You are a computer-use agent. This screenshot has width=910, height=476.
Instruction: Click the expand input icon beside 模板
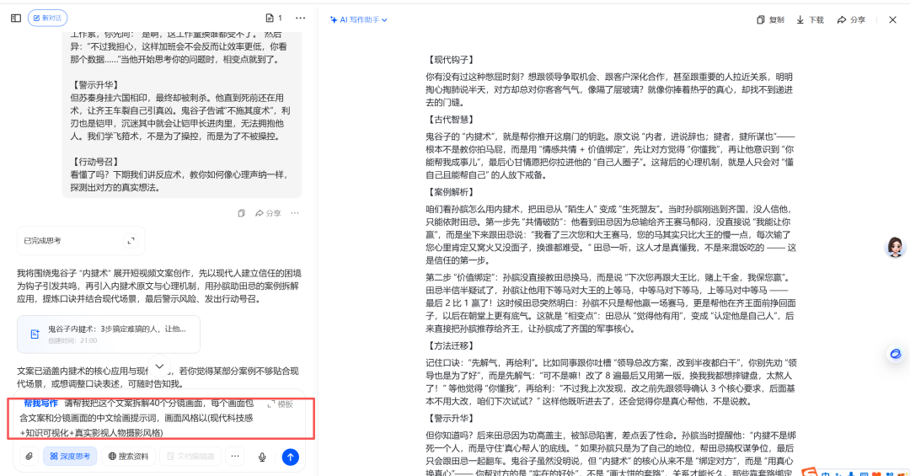271,404
